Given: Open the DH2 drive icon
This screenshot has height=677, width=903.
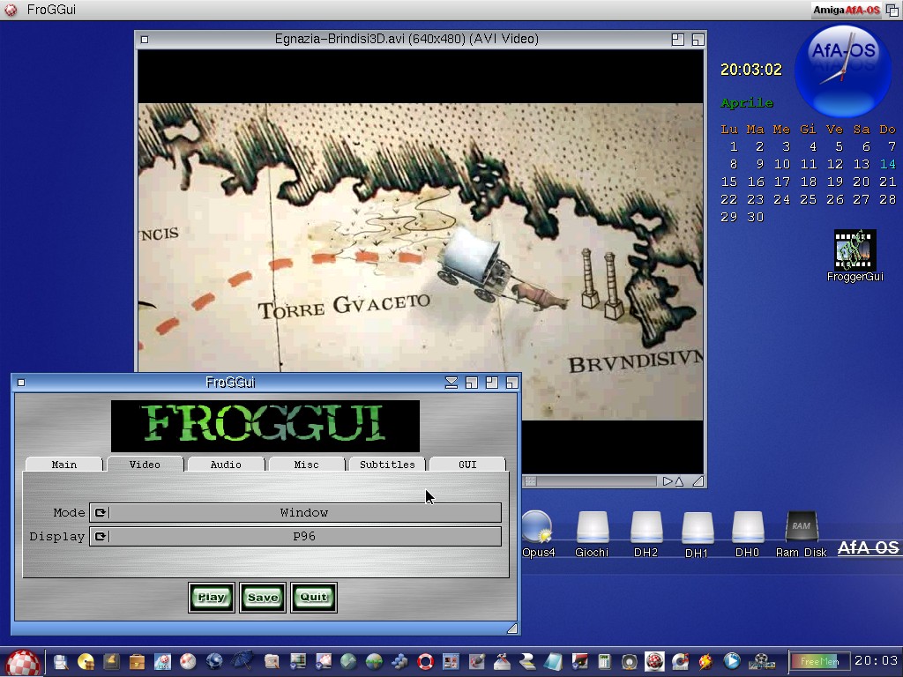Looking at the screenshot, I should (646, 527).
